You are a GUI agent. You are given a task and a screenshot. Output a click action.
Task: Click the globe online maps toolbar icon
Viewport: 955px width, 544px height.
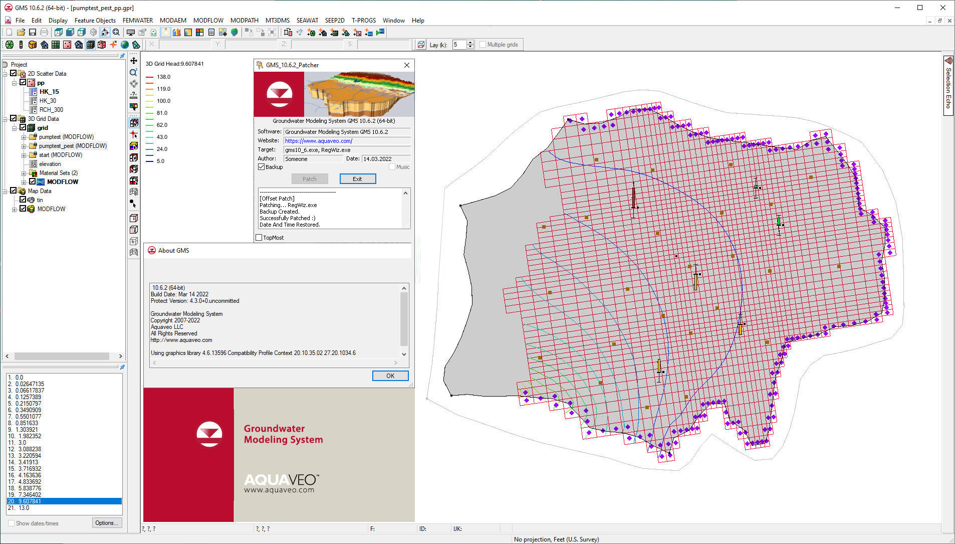coord(234,32)
